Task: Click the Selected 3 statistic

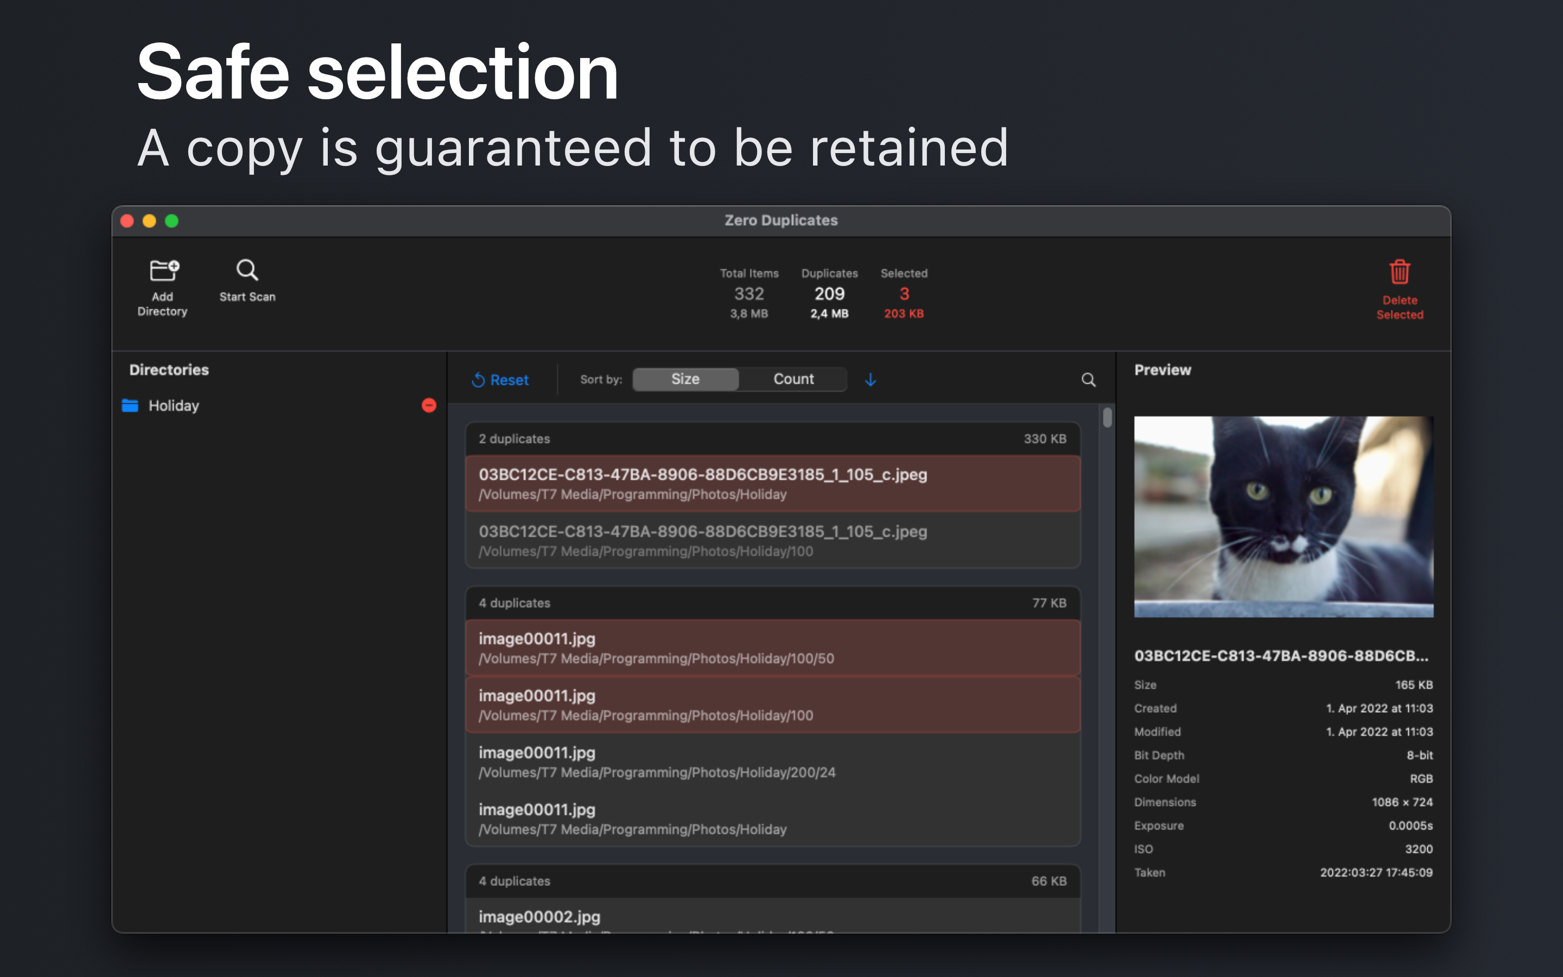Action: click(x=904, y=293)
